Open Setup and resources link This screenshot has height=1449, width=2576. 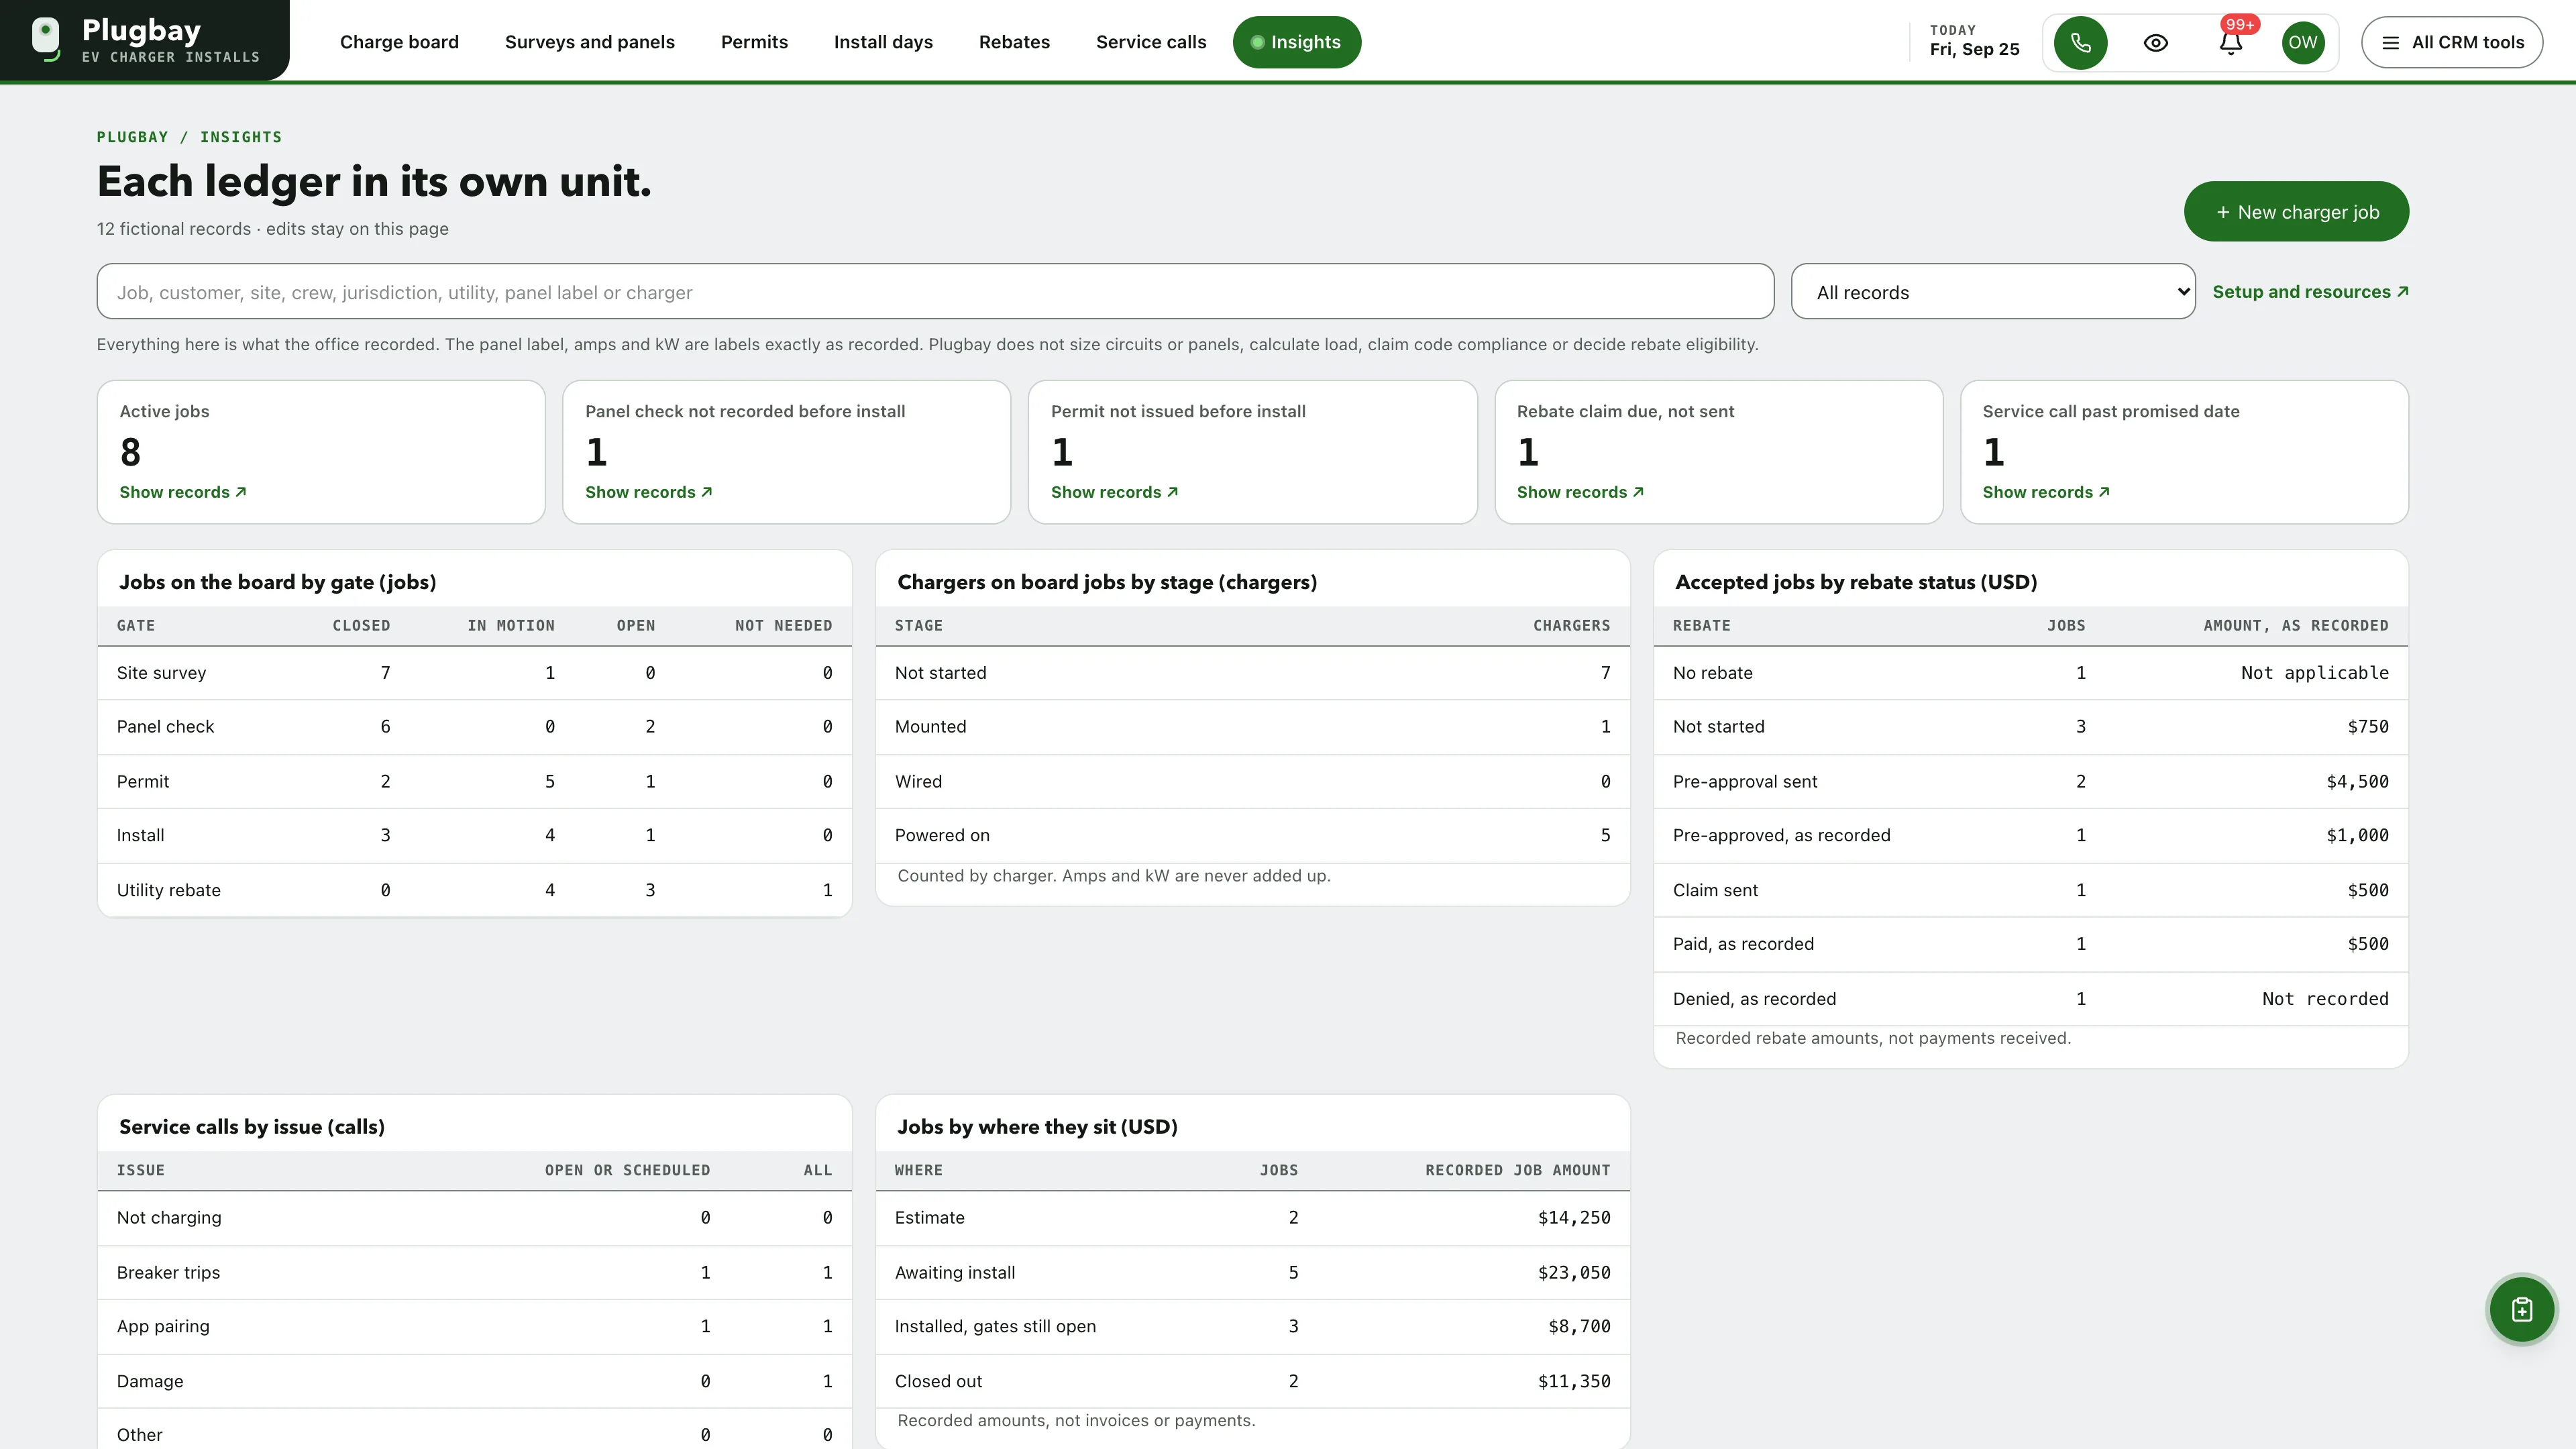(2310, 292)
